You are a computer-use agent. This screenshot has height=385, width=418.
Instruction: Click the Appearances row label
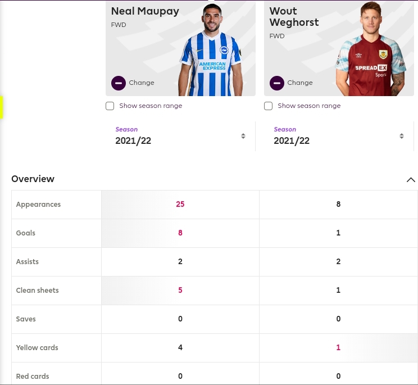tap(38, 205)
